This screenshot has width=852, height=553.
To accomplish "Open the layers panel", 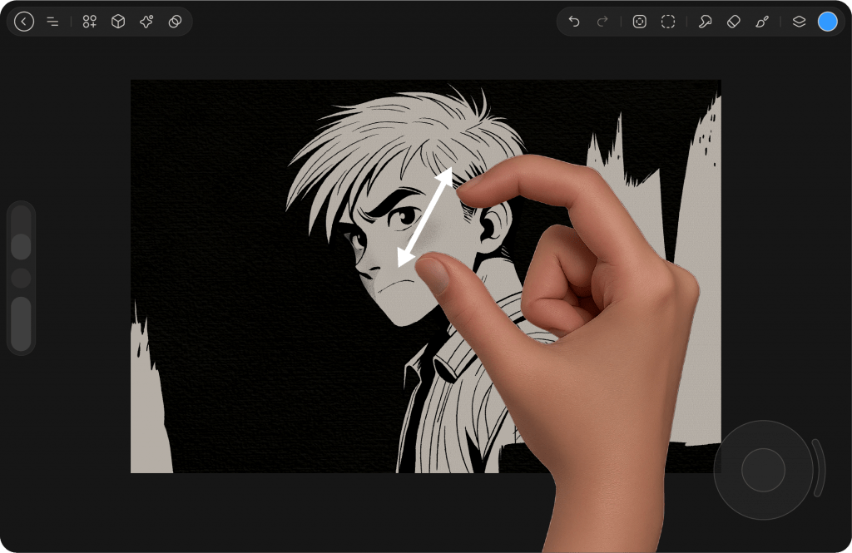I will 799,22.
